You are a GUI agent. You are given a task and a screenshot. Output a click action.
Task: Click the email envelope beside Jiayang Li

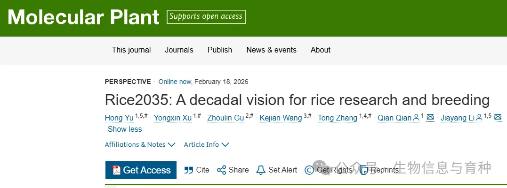pos(498,118)
